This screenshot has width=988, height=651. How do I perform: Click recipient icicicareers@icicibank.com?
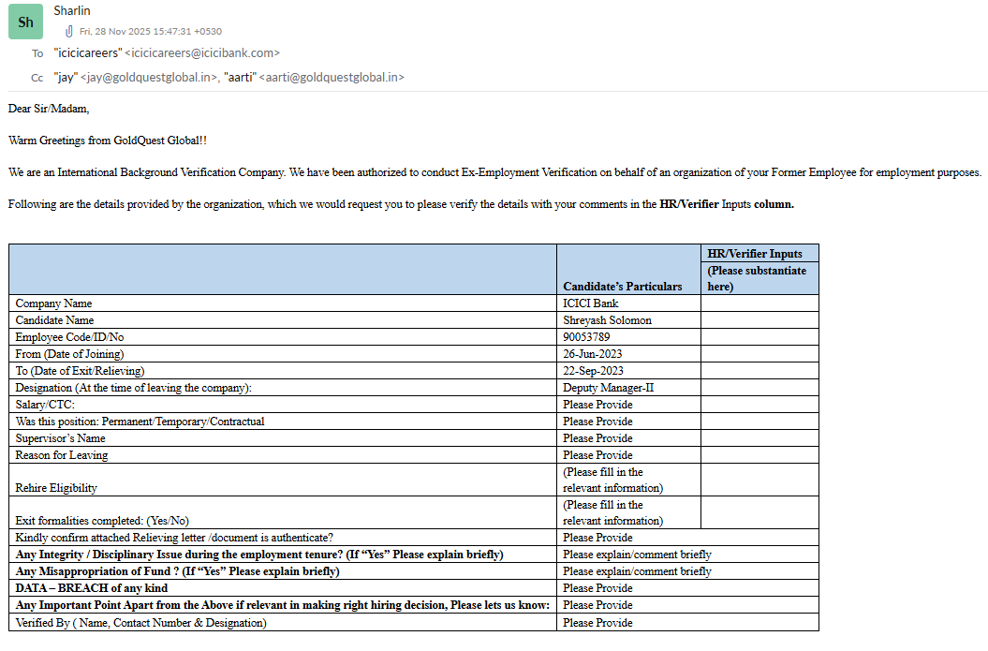[202, 53]
